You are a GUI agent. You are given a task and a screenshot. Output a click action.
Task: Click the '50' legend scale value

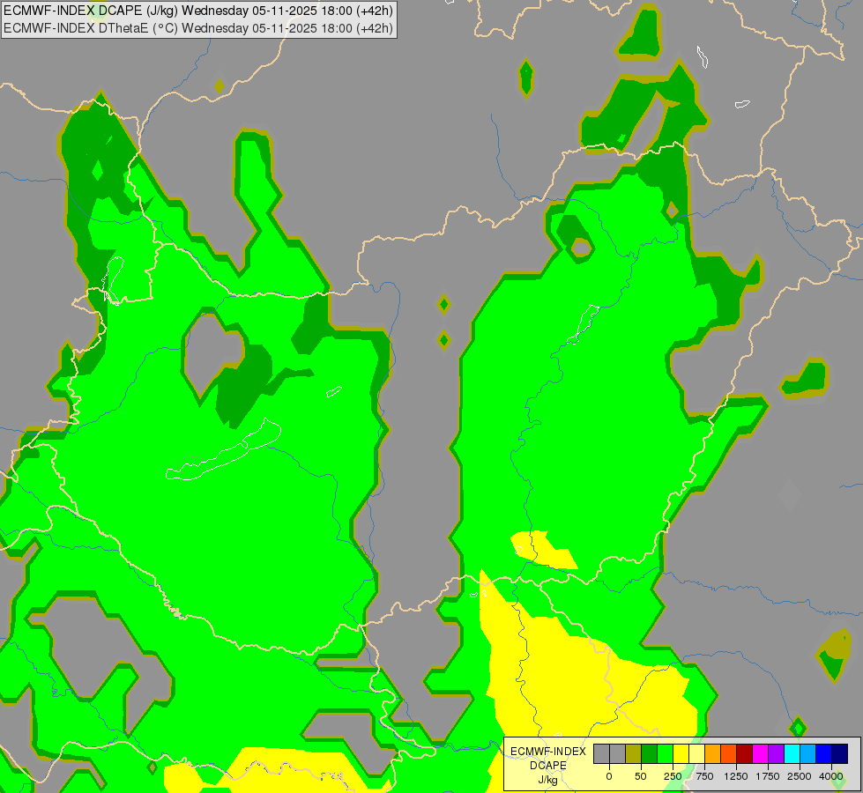click(x=640, y=776)
